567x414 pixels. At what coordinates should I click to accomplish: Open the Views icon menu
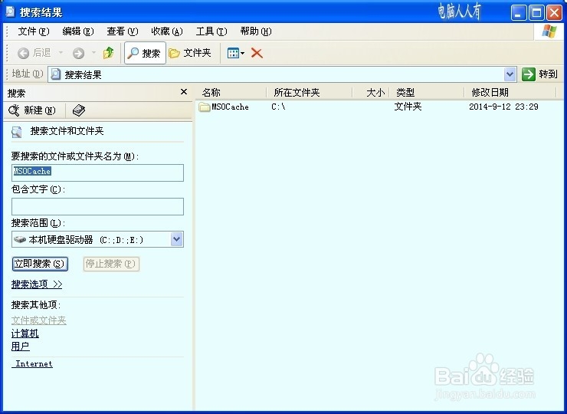[x=235, y=53]
